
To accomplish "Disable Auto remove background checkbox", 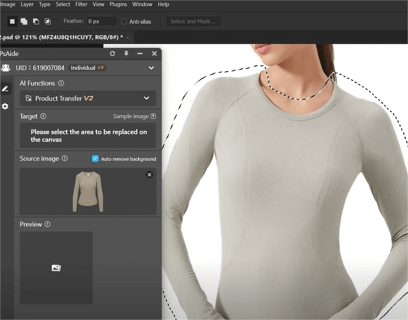I will coord(95,158).
